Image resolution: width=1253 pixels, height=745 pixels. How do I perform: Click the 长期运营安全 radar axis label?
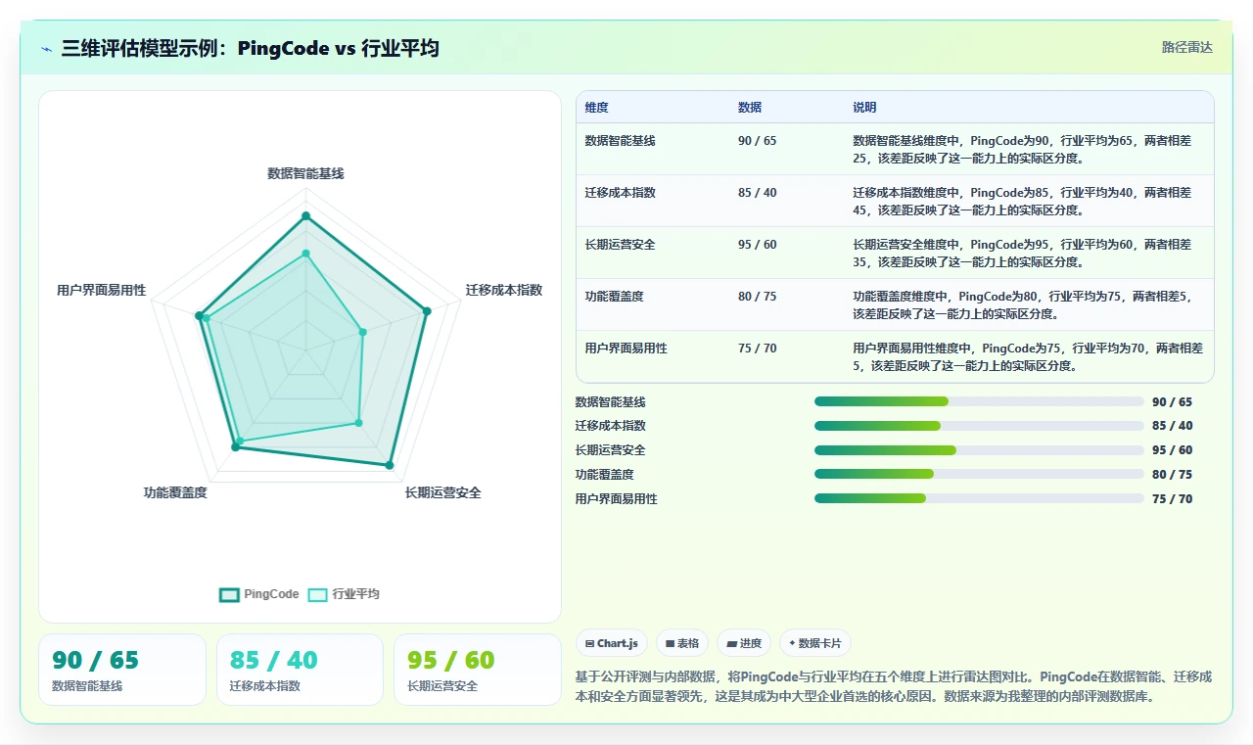[x=443, y=492]
